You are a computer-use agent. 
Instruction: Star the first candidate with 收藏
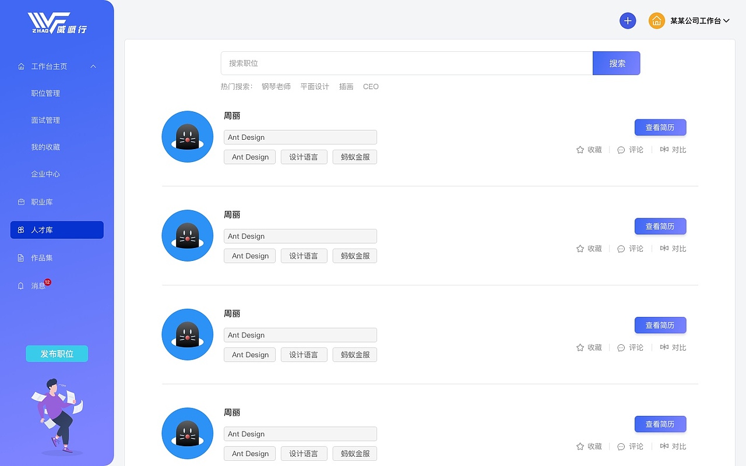tap(589, 150)
